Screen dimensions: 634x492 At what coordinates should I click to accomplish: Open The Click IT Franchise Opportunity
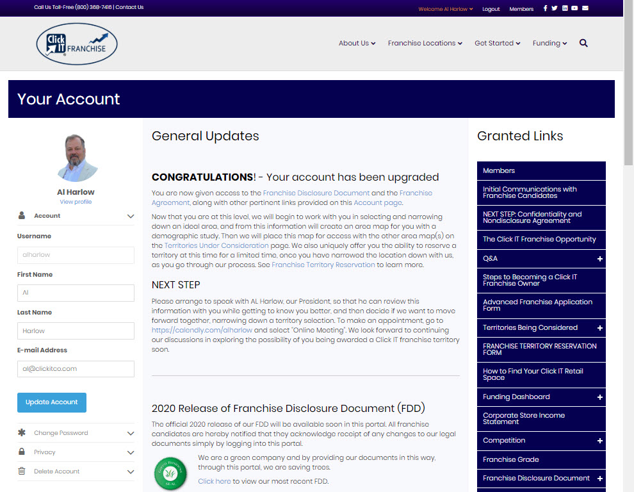[541, 240]
